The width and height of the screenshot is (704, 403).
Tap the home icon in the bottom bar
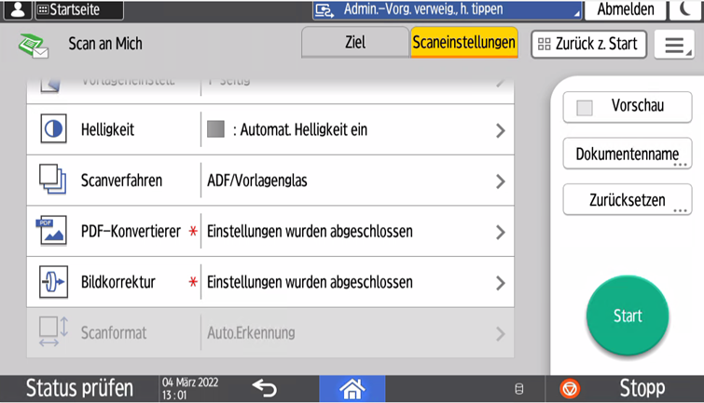352,389
